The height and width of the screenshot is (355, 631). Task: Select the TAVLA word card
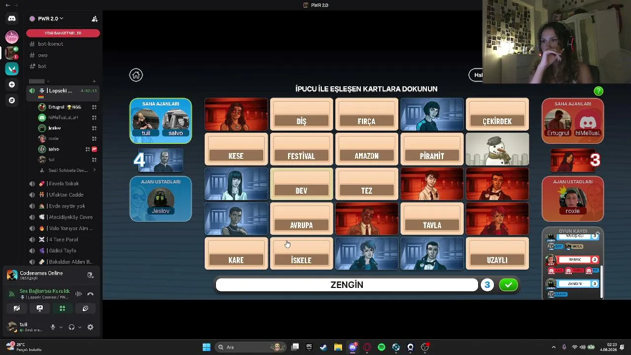[x=432, y=218]
